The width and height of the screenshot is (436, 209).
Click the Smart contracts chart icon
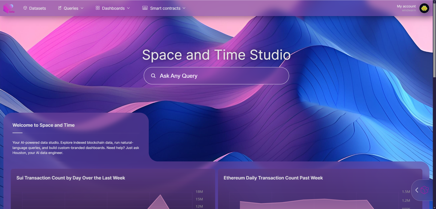(x=145, y=8)
